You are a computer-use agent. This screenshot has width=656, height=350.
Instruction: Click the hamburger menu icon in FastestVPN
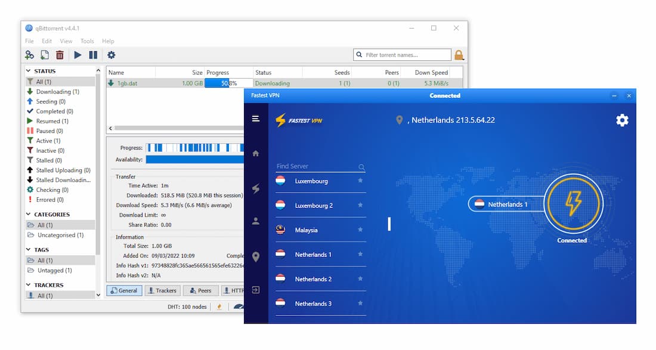click(255, 118)
